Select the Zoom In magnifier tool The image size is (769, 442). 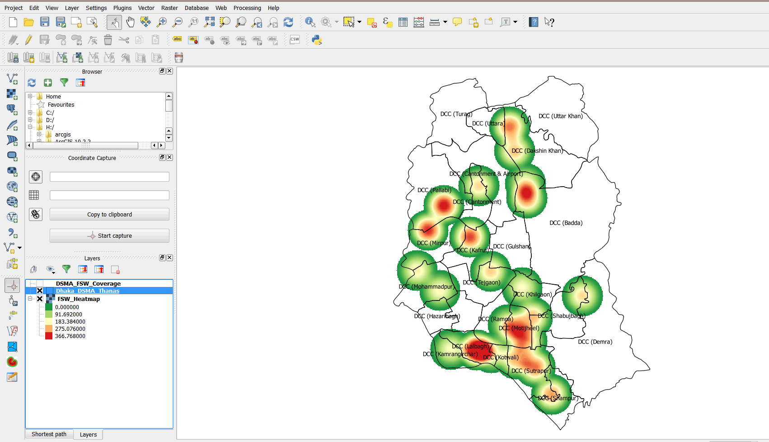[162, 22]
